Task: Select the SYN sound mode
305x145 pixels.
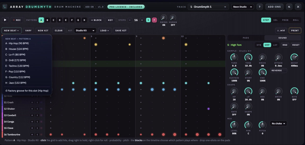Action: (259, 45)
